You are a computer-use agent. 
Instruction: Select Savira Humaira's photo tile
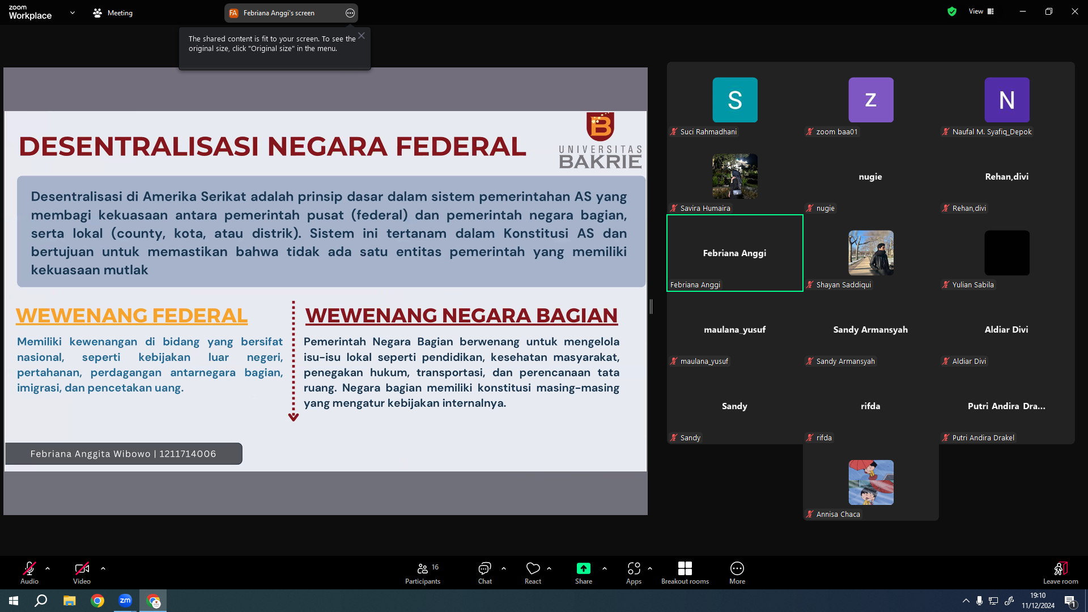coord(735,176)
